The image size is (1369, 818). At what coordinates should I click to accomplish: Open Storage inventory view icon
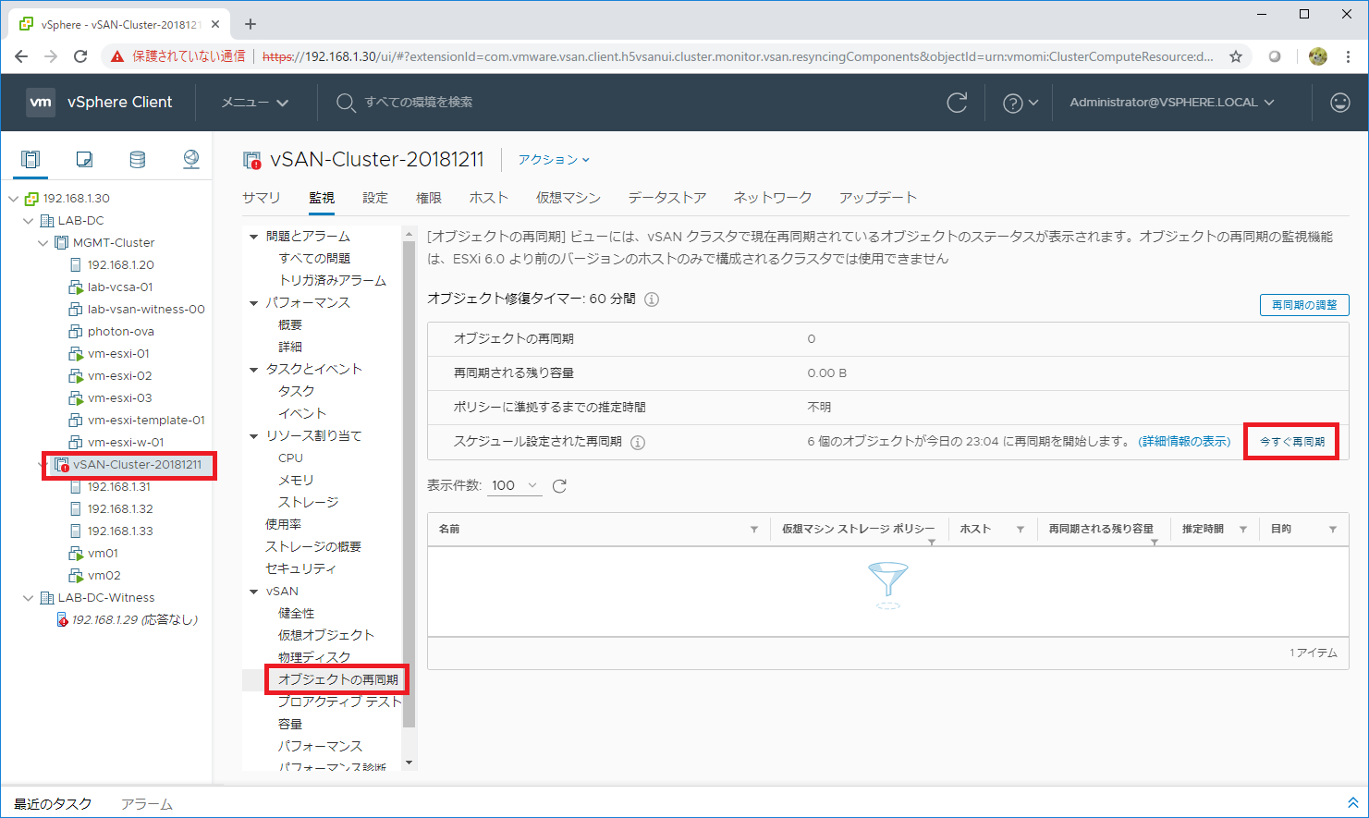click(138, 160)
